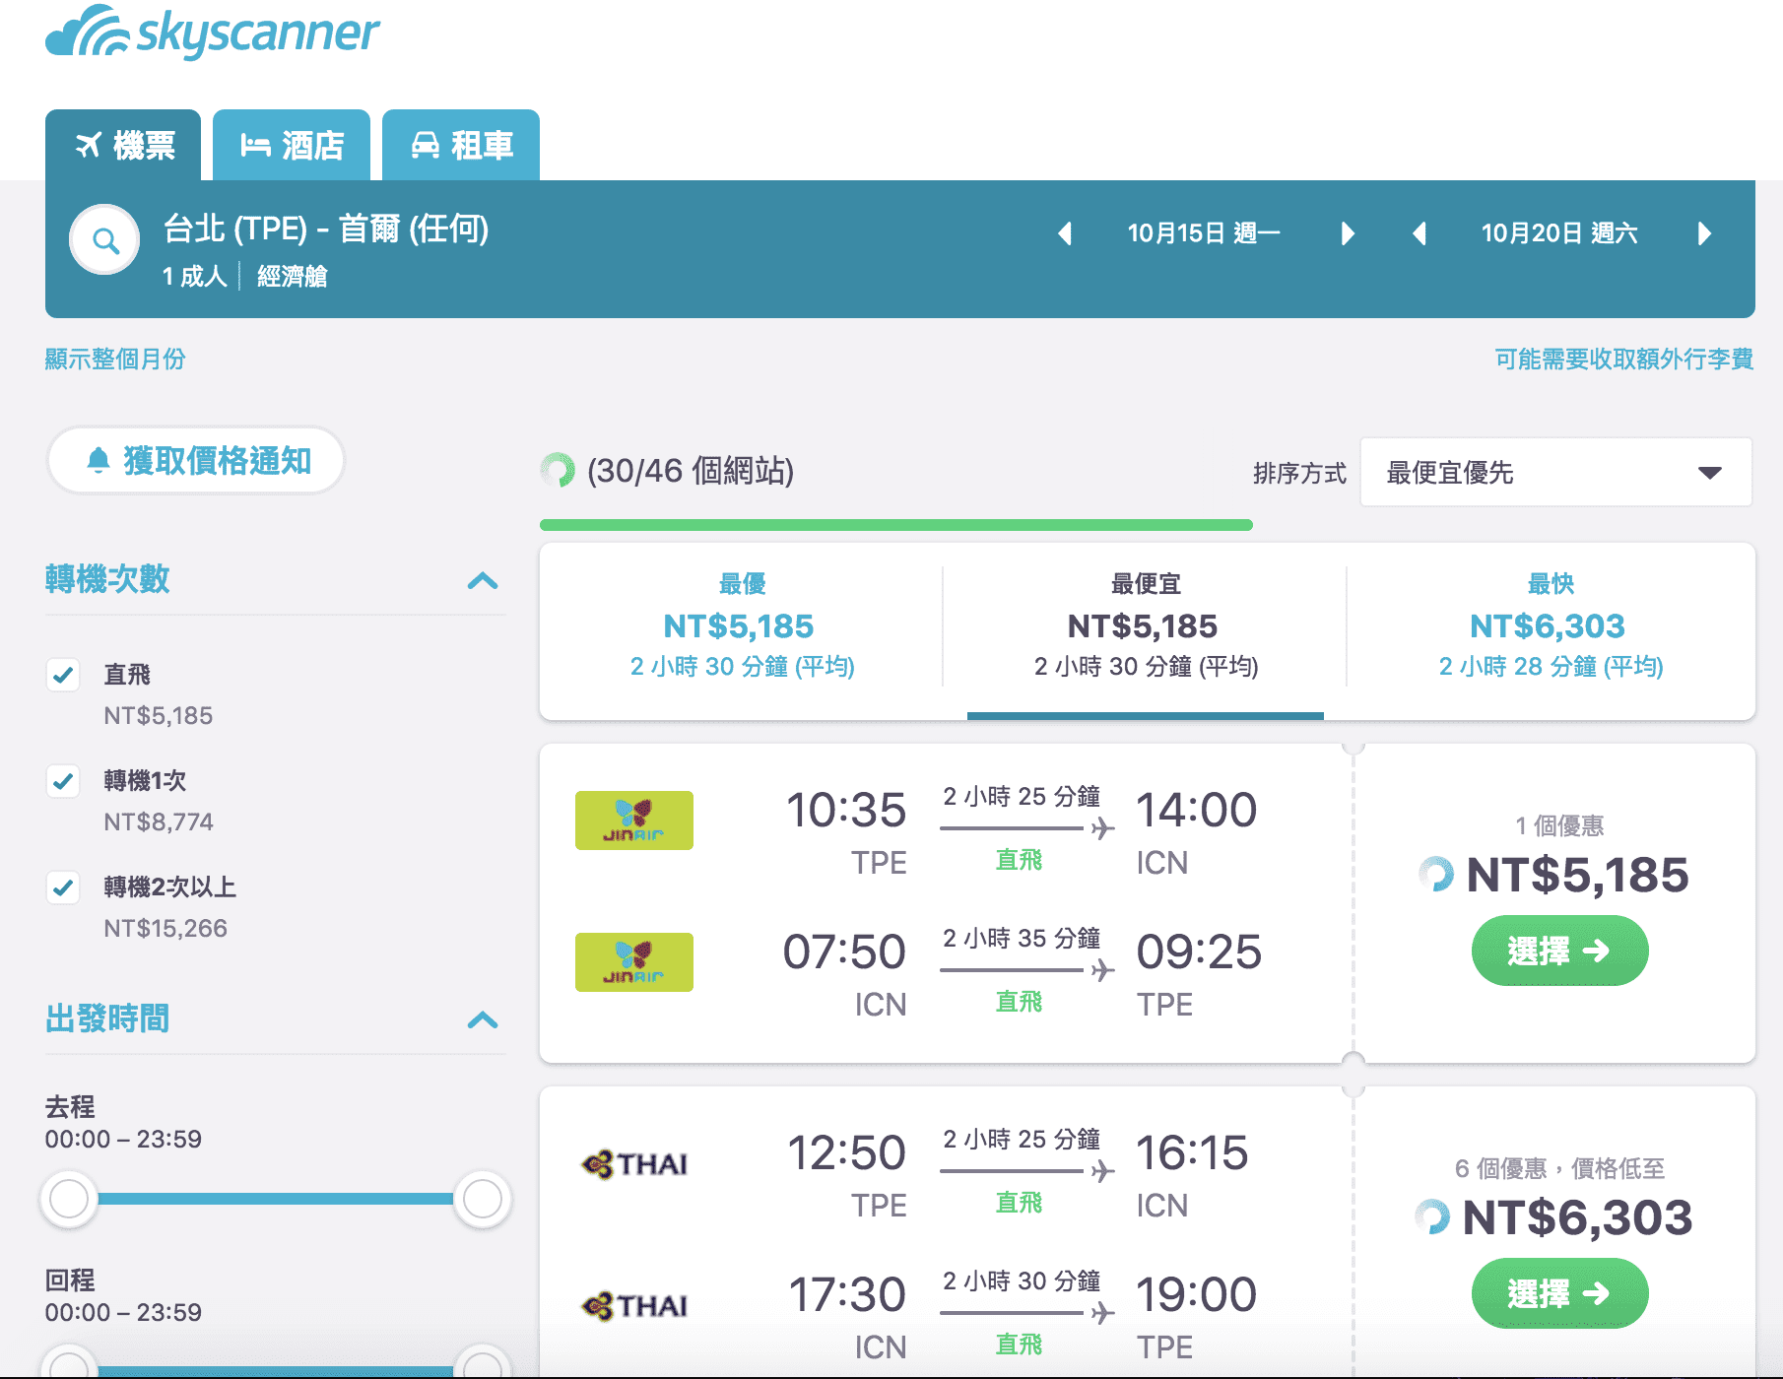This screenshot has width=1783, height=1379.
Task: Collapse the 出發時間 section
Action: (482, 1021)
